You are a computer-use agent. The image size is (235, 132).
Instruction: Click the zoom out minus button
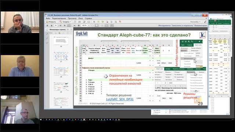click(x=75, y=26)
